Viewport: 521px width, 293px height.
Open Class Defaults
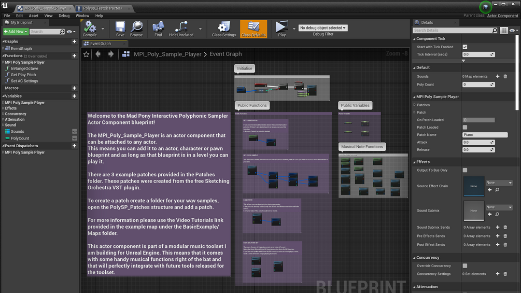pyautogui.click(x=254, y=29)
